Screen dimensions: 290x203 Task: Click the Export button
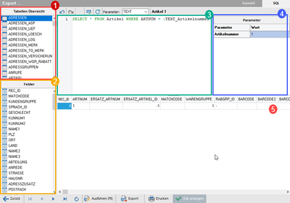(x=129, y=199)
